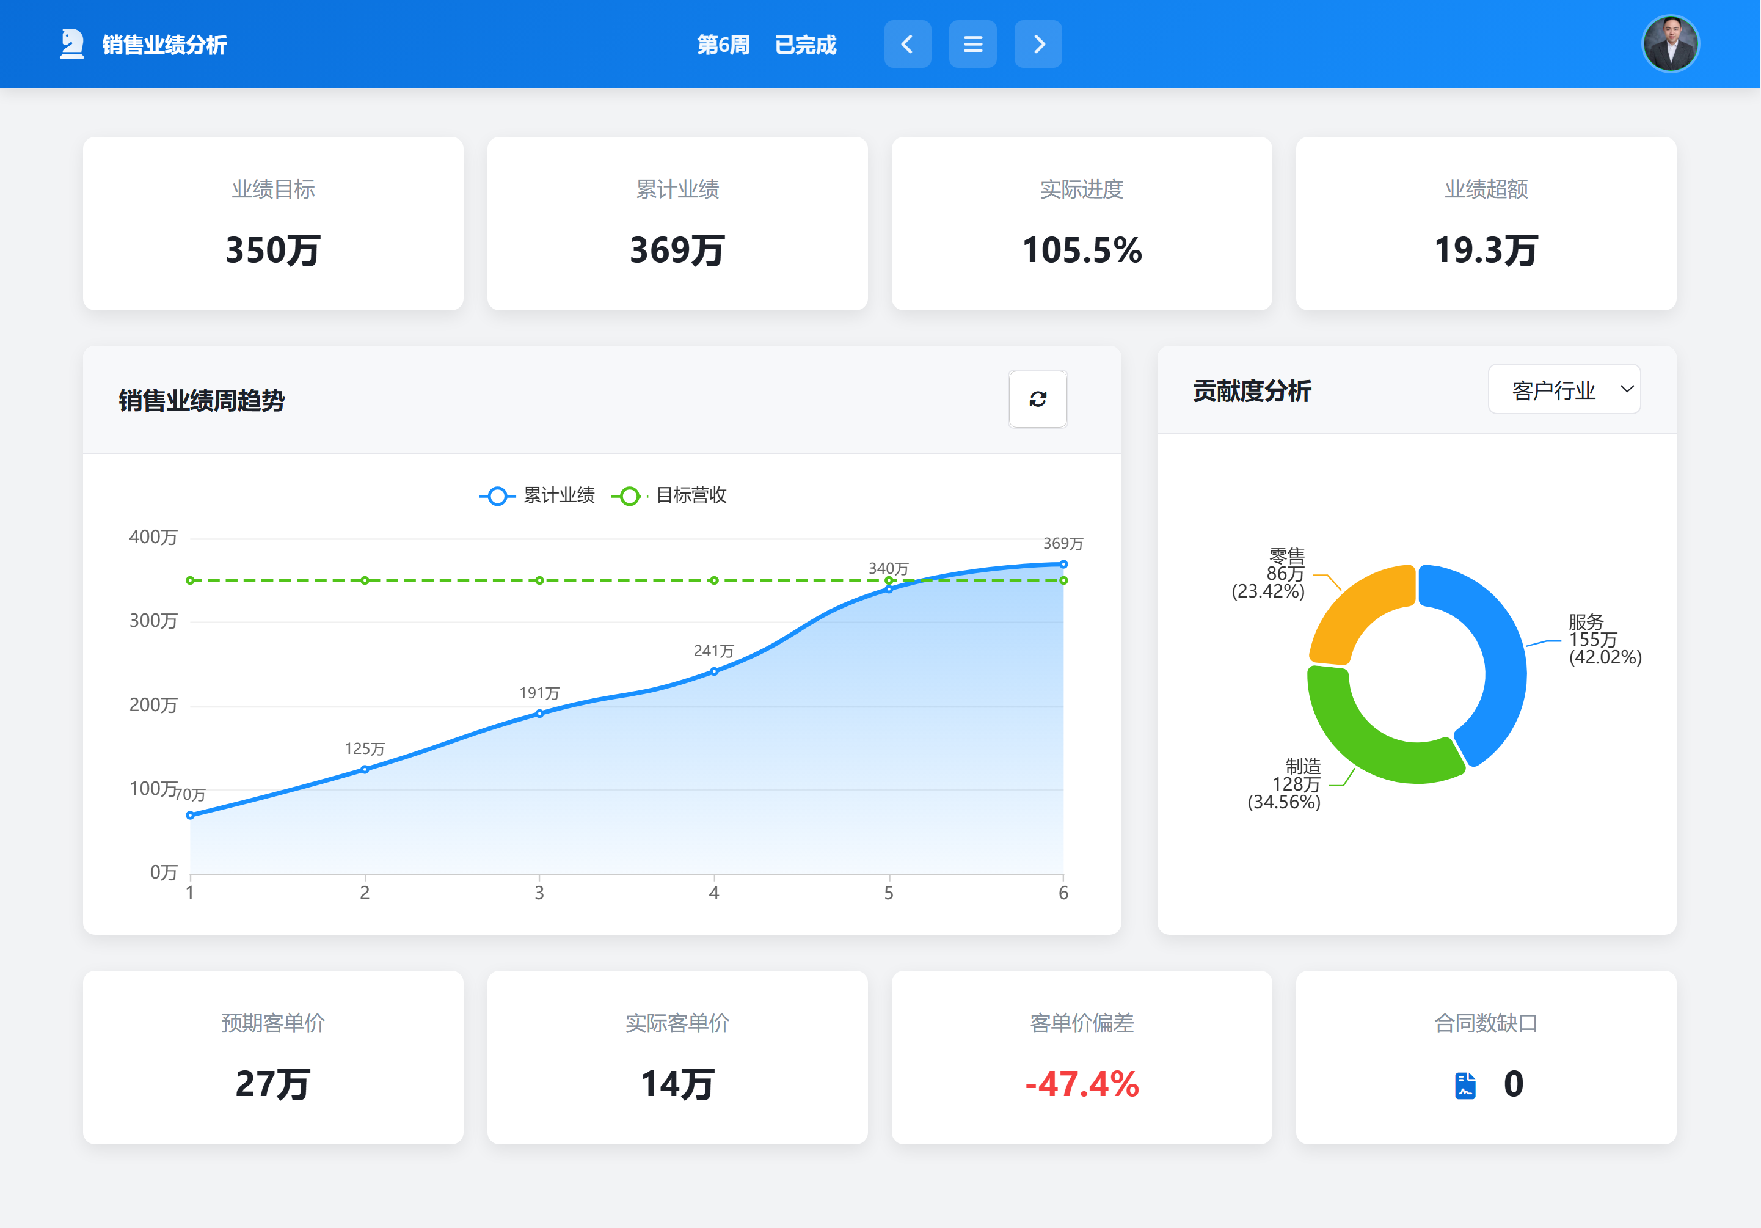Click the previous week arrow icon
The height and width of the screenshot is (1228, 1761).
907,44
